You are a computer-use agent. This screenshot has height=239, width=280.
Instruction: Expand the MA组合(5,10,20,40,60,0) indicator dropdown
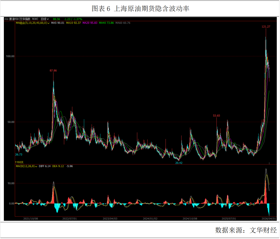point(32,23)
